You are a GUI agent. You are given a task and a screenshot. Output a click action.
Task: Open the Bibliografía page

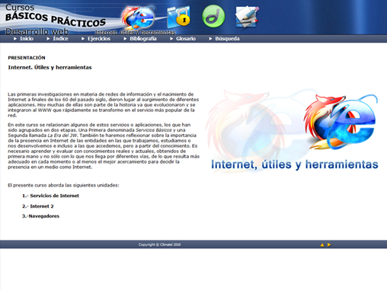click(x=143, y=39)
